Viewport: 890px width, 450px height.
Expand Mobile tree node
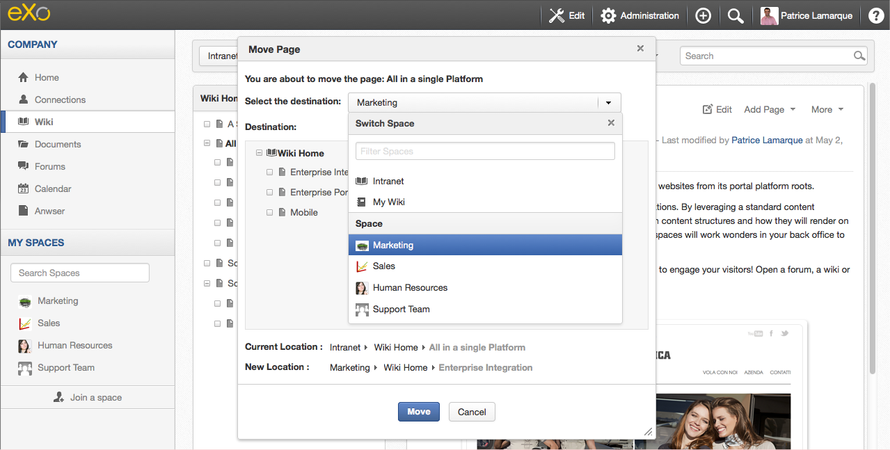coord(269,212)
